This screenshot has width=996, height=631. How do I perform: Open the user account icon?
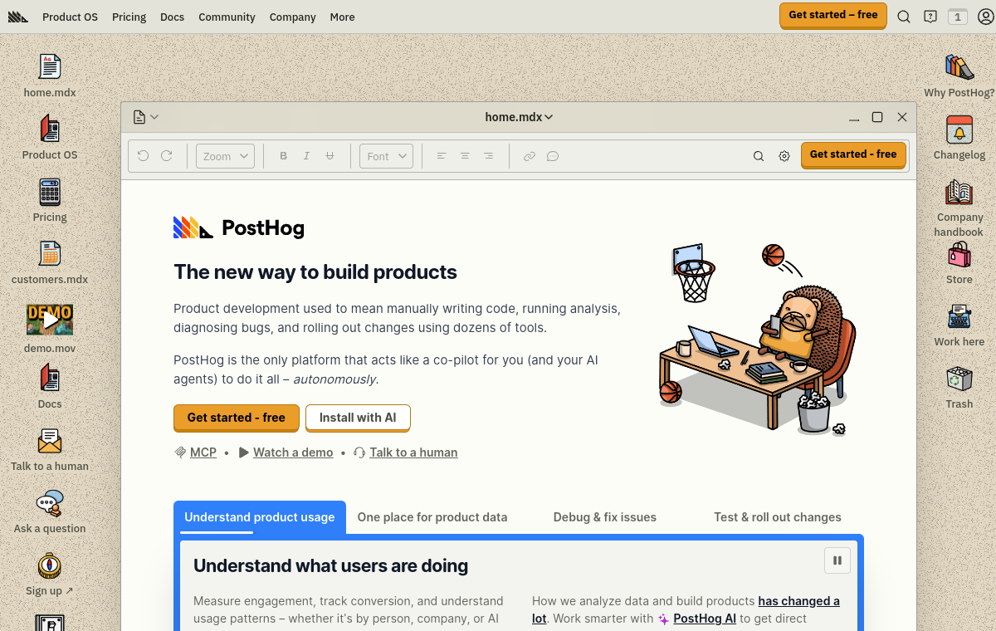tap(985, 16)
